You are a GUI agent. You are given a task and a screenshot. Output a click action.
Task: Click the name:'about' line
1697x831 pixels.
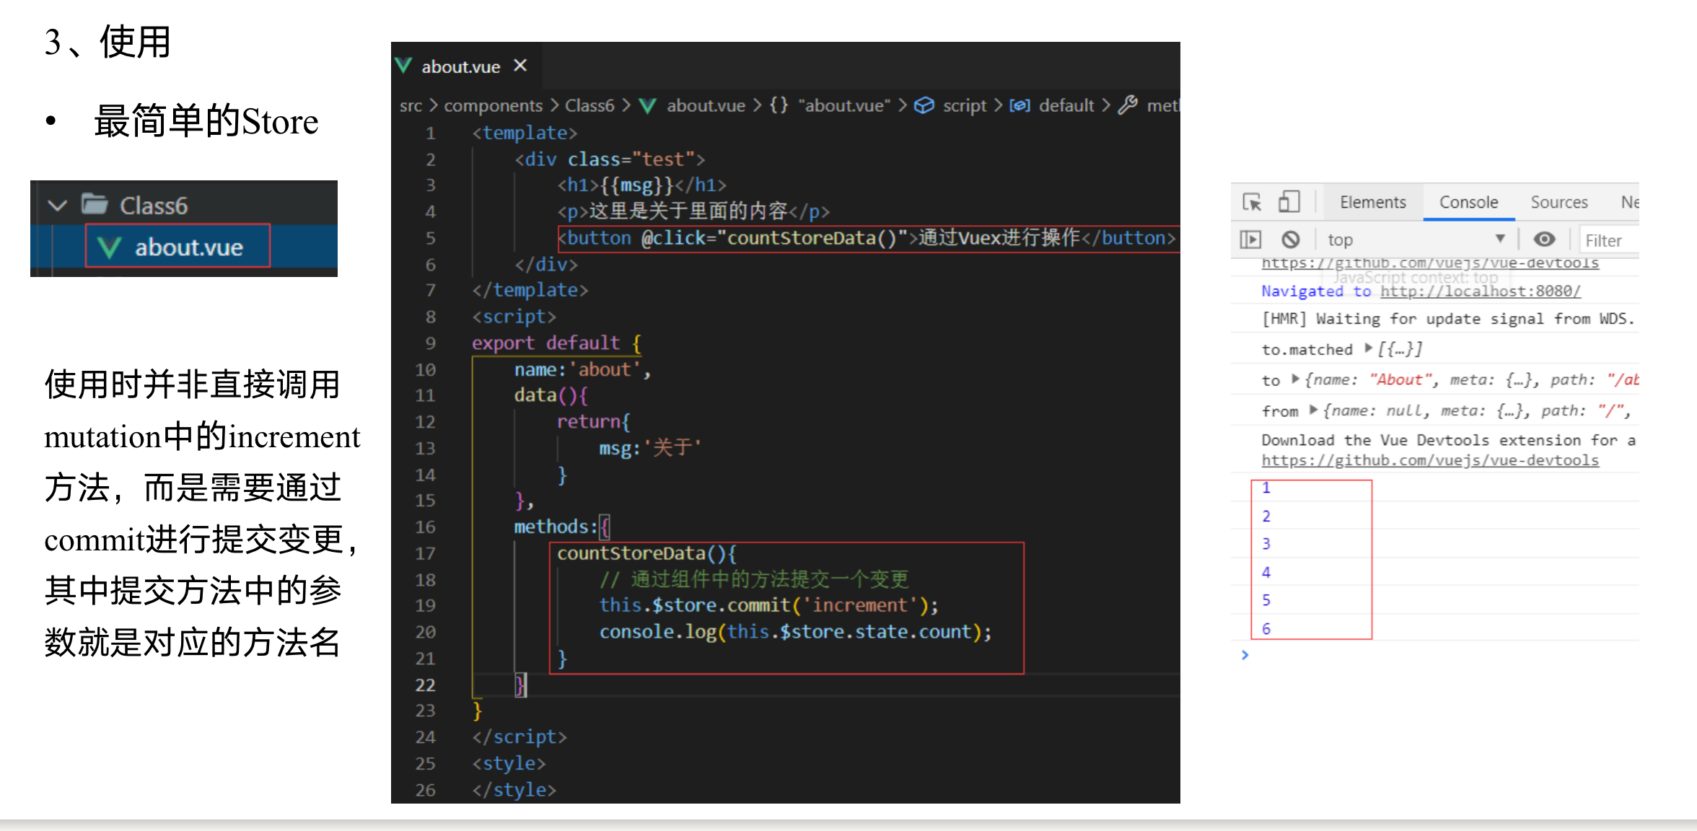582,369
